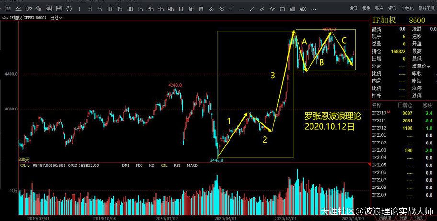Toggle the MACD indicator
This screenshot has height=221, width=437.
point(192,166)
